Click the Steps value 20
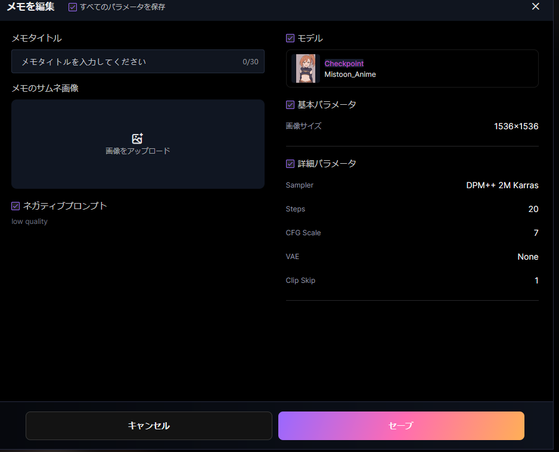 (x=533, y=209)
